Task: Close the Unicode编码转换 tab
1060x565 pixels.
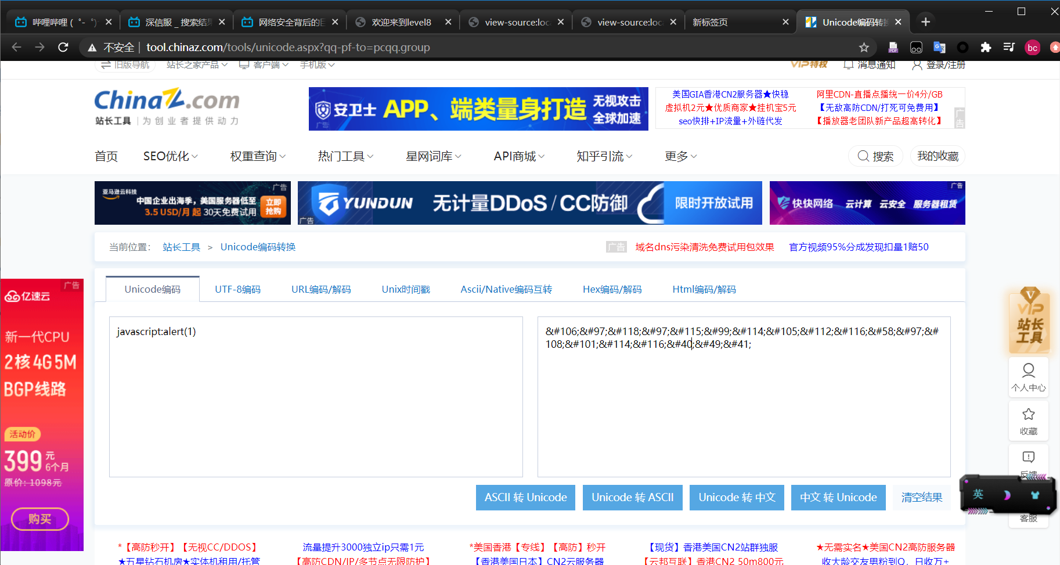Action: click(x=898, y=22)
